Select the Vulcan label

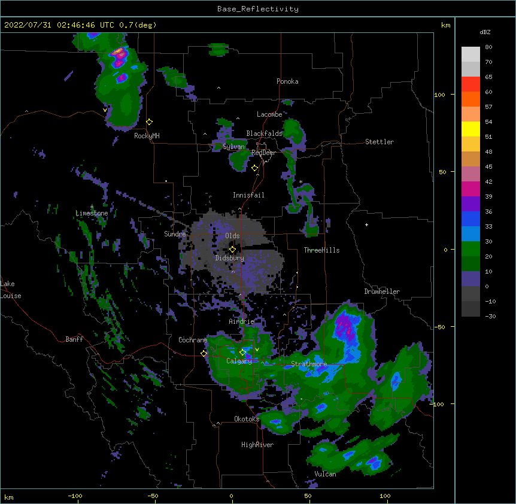[325, 474]
